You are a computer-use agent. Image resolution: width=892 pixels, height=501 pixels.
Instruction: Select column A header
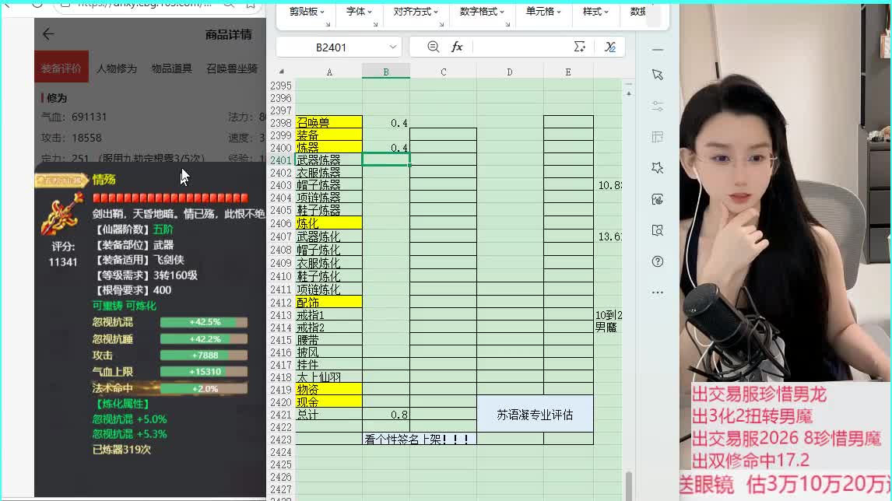pos(328,72)
